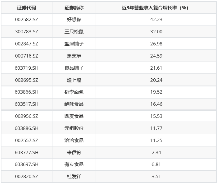Select code cell 603777.SH
Image resolution: width=218 pixels, height=184 pixels.
point(27,153)
